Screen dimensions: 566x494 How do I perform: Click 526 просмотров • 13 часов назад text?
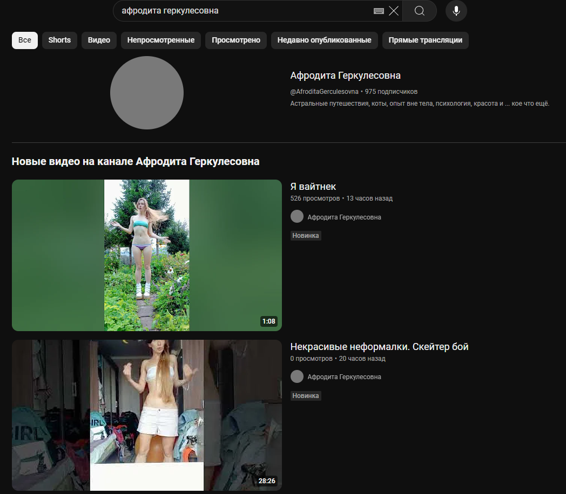341,198
